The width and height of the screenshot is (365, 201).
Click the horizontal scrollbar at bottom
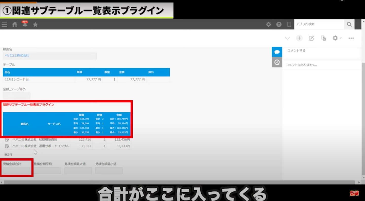click(178, 182)
